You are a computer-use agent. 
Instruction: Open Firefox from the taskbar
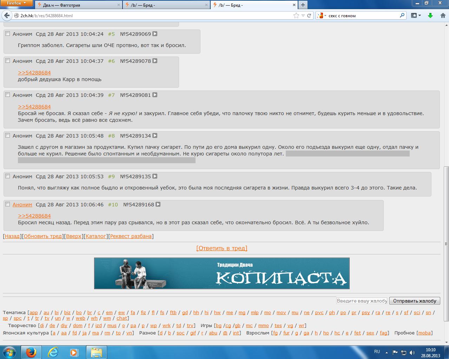(x=31, y=352)
